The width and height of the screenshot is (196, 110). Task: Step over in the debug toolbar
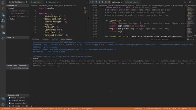pos(96,2)
